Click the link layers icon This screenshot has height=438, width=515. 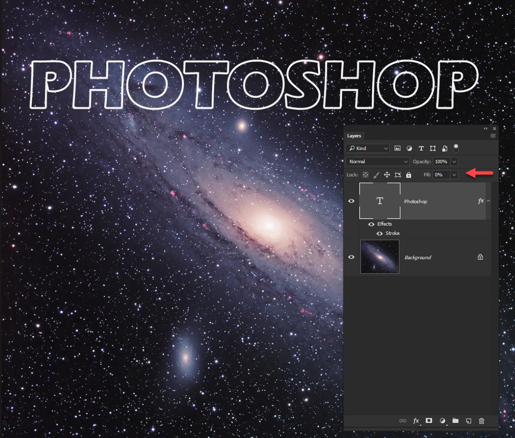click(x=403, y=420)
